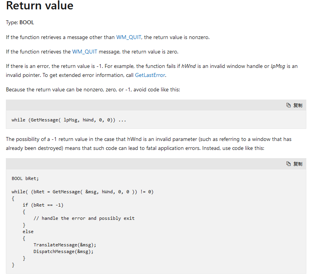The image size is (311, 278).
Task: Click the Return value heading
Action: coord(40,6)
